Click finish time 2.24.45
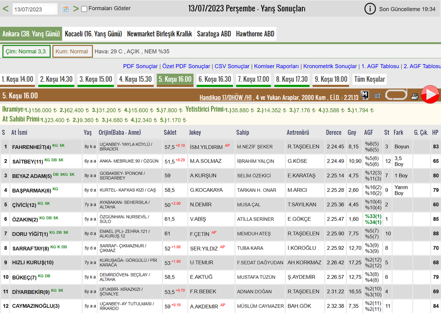The width and height of the screenshot is (441, 313). [x=336, y=147]
